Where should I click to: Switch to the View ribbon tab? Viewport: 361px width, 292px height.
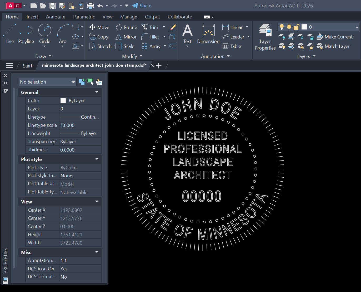(x=107, y=17)
